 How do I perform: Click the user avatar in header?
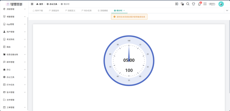(x=221, y=4)
